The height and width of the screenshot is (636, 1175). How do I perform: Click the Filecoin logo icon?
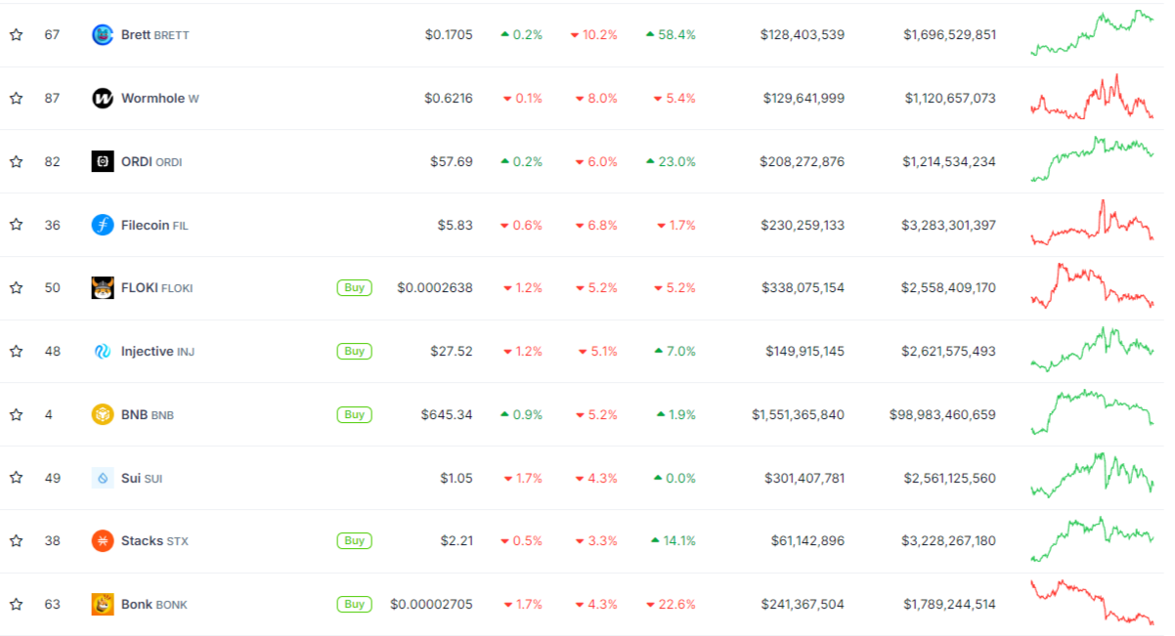click(x=103, y=225)
